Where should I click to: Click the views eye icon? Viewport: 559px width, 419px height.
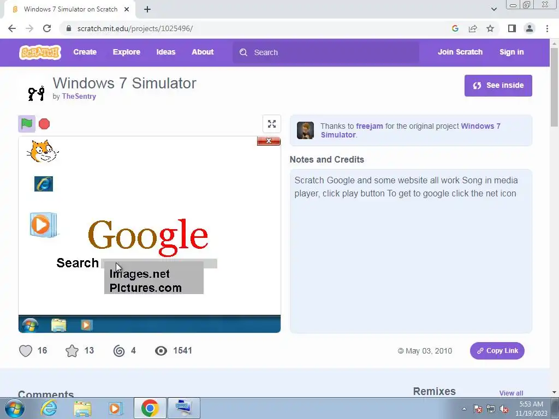pyautogui.click(x=161, y=351)
